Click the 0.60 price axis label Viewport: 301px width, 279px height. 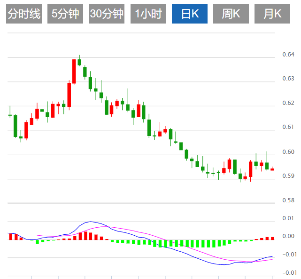click(x=288, y=151)
